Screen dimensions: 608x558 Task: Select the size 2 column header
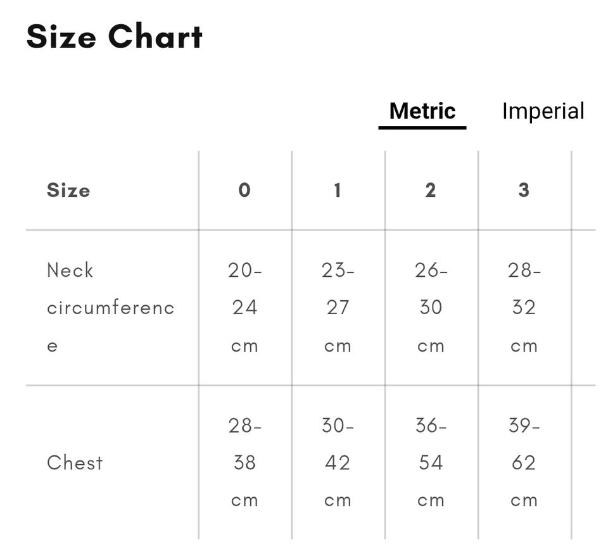coord(431,190)
